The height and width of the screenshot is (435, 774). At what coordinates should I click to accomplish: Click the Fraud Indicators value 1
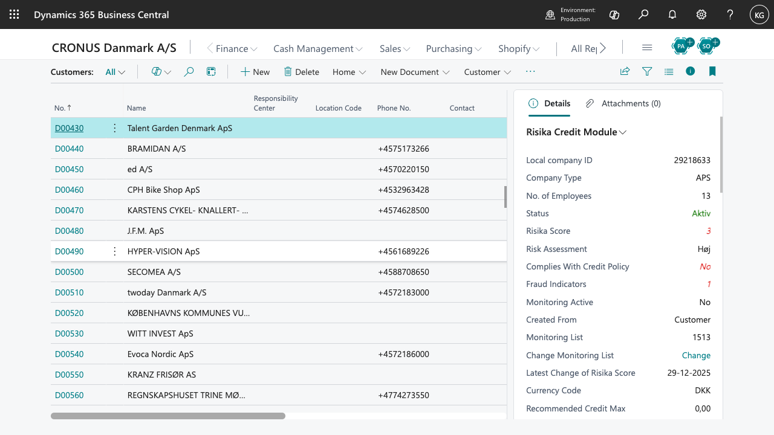pyautogui.click(x=709, y=284)
